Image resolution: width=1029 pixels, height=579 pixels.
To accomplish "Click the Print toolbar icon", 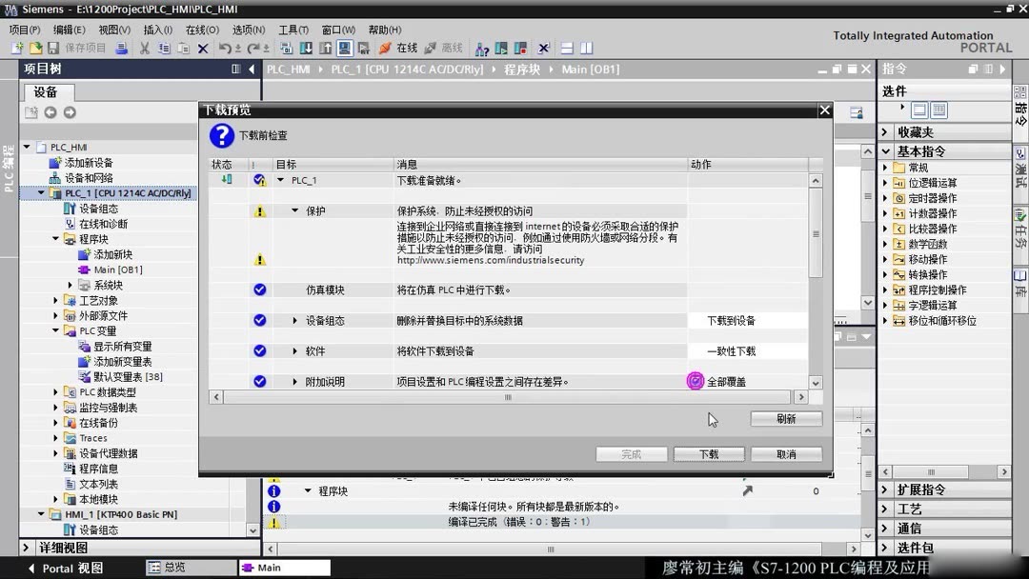I will click(121, 48).
